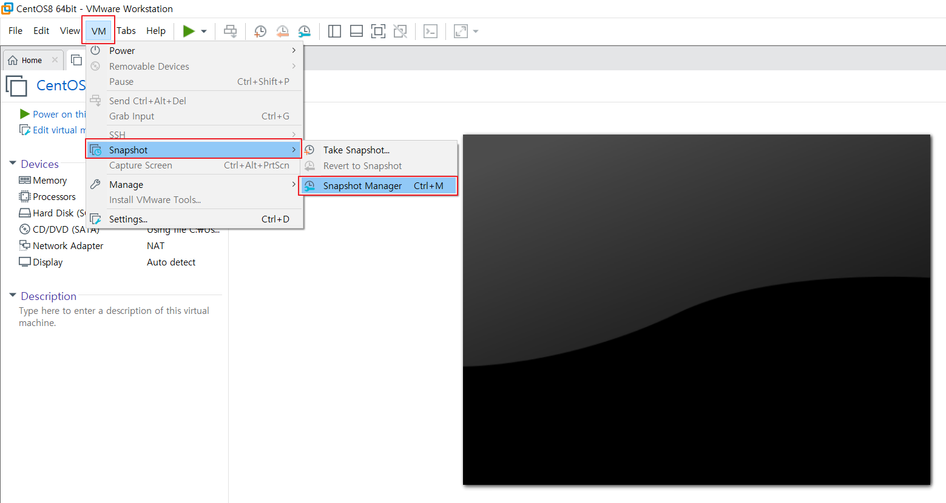The width and height of the screenshot is (946, 503).
Task: Click the Unity mode toolbar icon
Action: click(400, 32)
